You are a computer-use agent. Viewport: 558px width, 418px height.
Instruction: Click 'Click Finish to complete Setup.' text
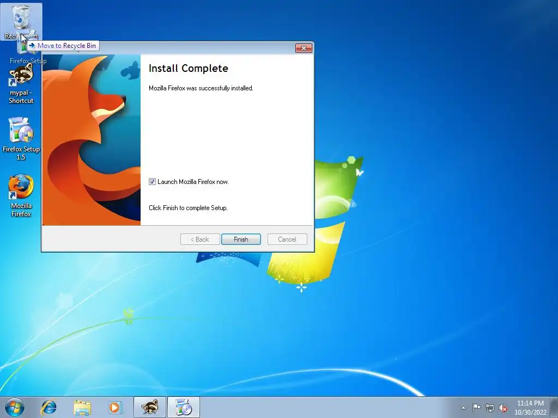point(188,208)
